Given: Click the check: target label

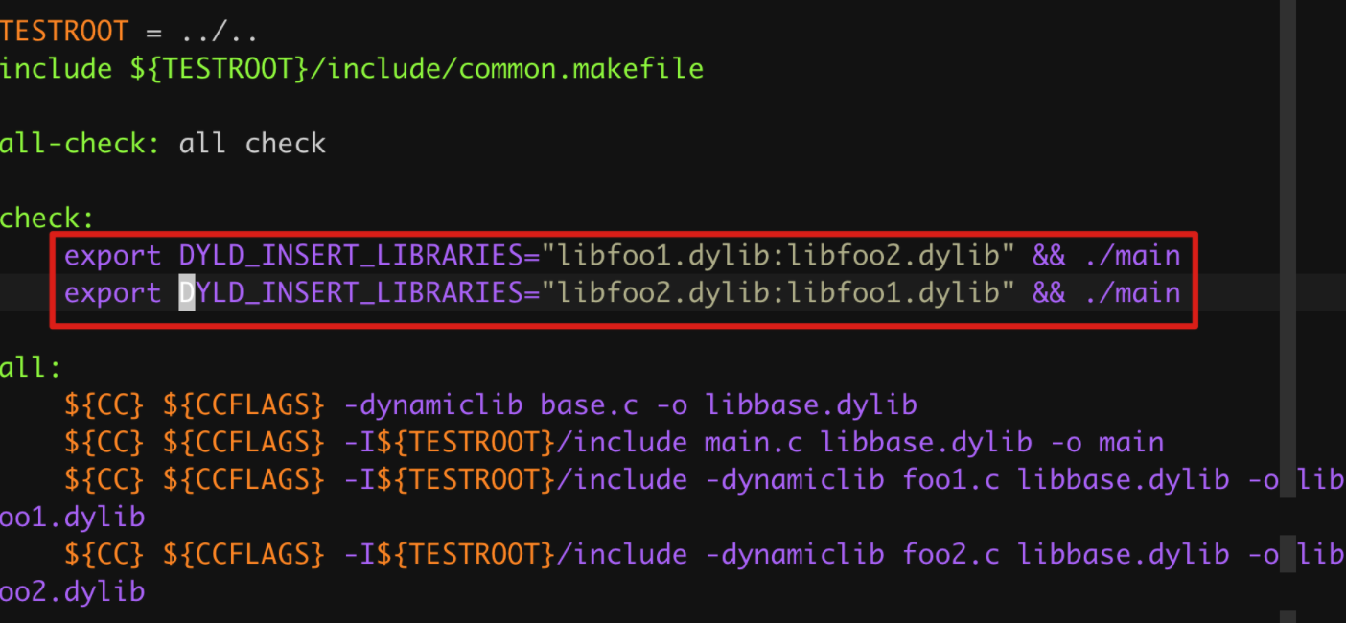Looking at the screenshot, I should click(x=47, y=218).
